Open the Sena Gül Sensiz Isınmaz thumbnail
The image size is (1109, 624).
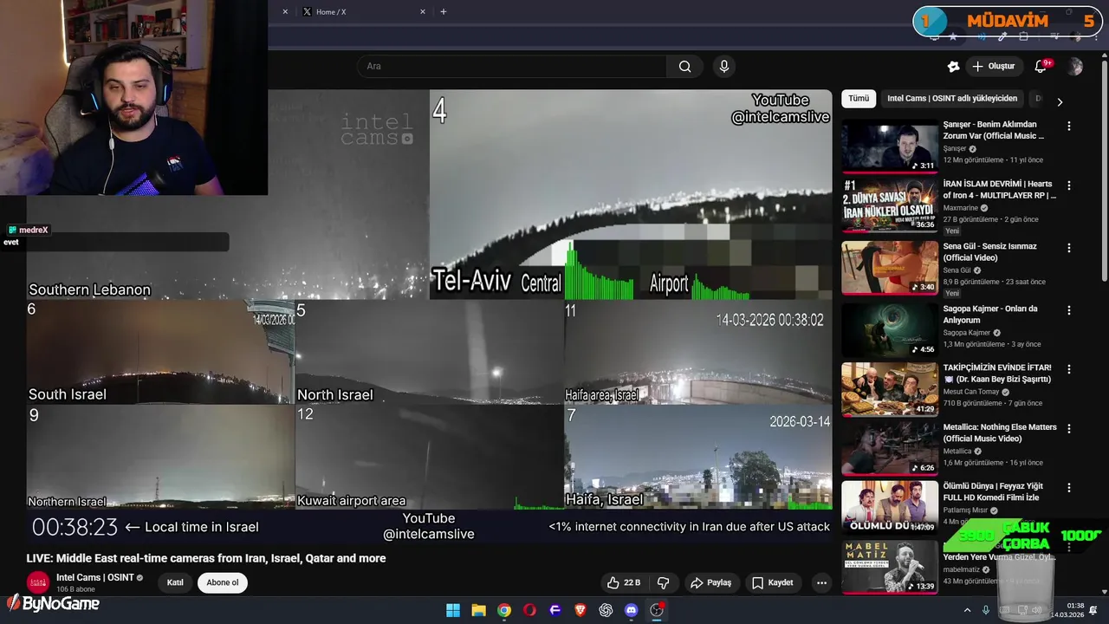point(890,268)
